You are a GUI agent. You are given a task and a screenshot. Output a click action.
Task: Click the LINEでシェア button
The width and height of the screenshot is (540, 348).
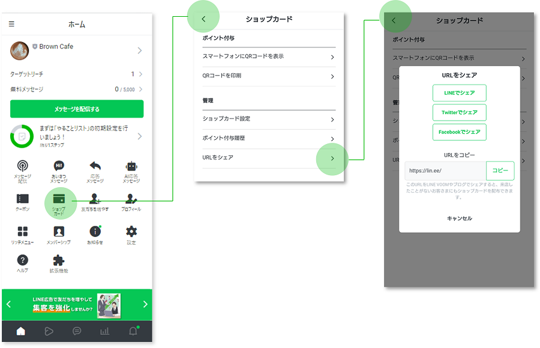pos(459,93)
